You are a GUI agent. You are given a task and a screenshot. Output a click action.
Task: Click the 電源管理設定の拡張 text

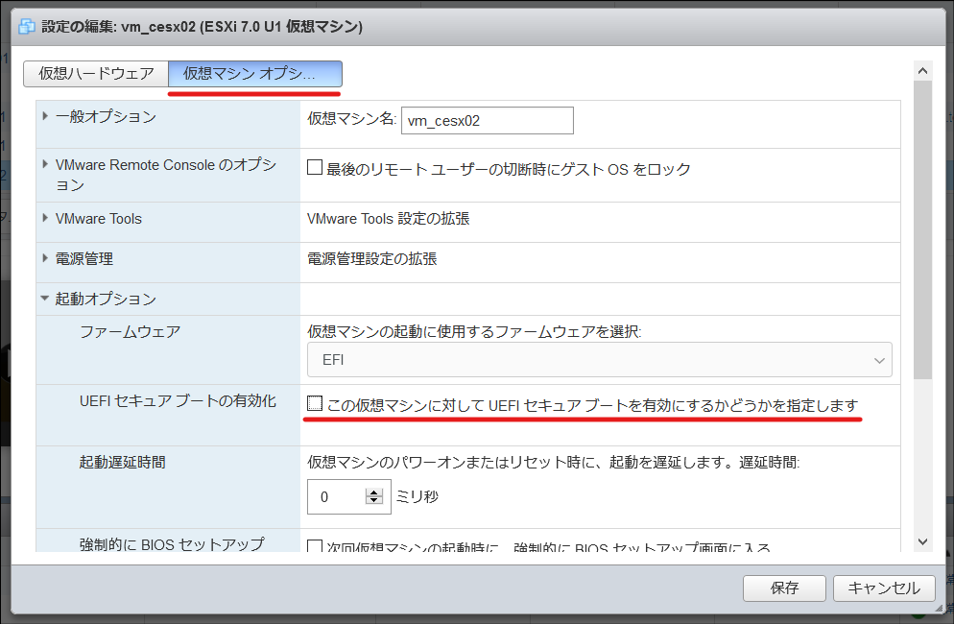[371, 259]
